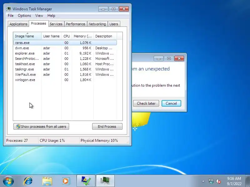Maximize the Windows Task Manager window

[113, 9]
